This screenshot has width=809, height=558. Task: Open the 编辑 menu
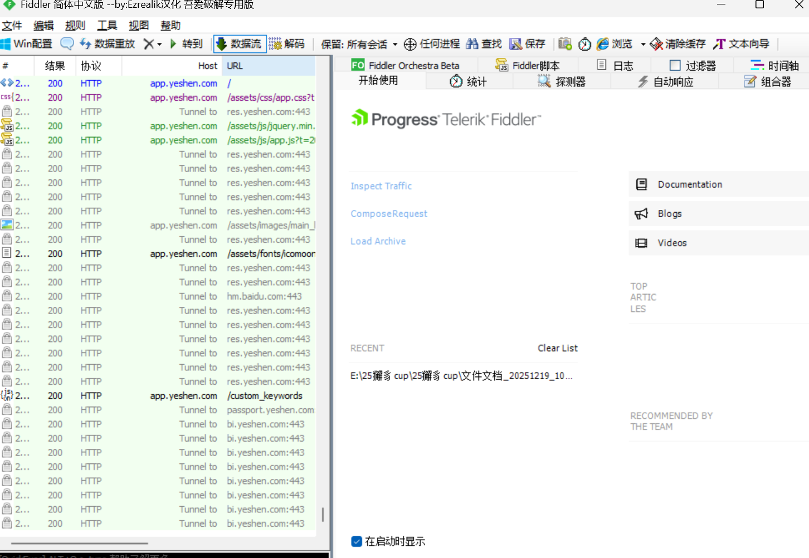[x=43, y=26]
